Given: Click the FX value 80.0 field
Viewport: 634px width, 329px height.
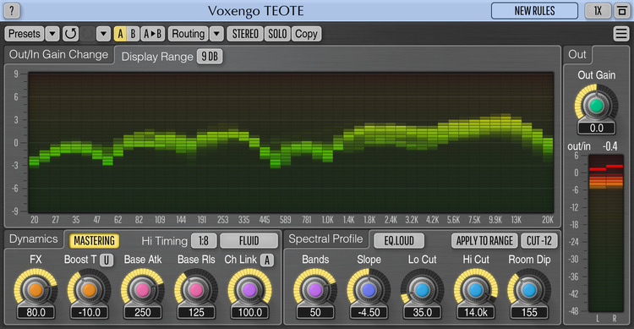Looking at the screenshot, I should [x=36, y=312].
